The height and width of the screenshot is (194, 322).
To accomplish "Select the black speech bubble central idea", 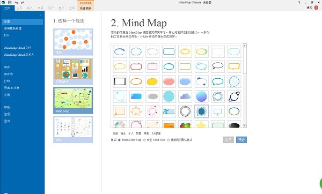I will click(218, 66).
